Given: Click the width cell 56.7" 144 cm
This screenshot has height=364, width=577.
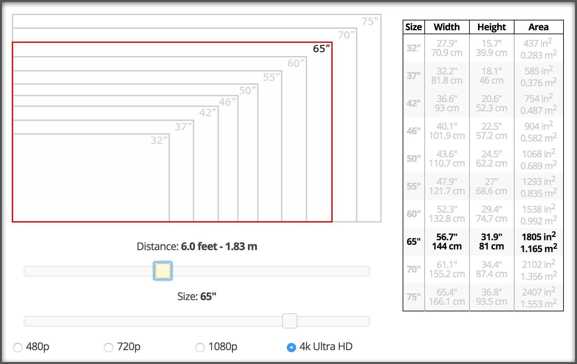Looking at the screenshot, I should 447,242.
